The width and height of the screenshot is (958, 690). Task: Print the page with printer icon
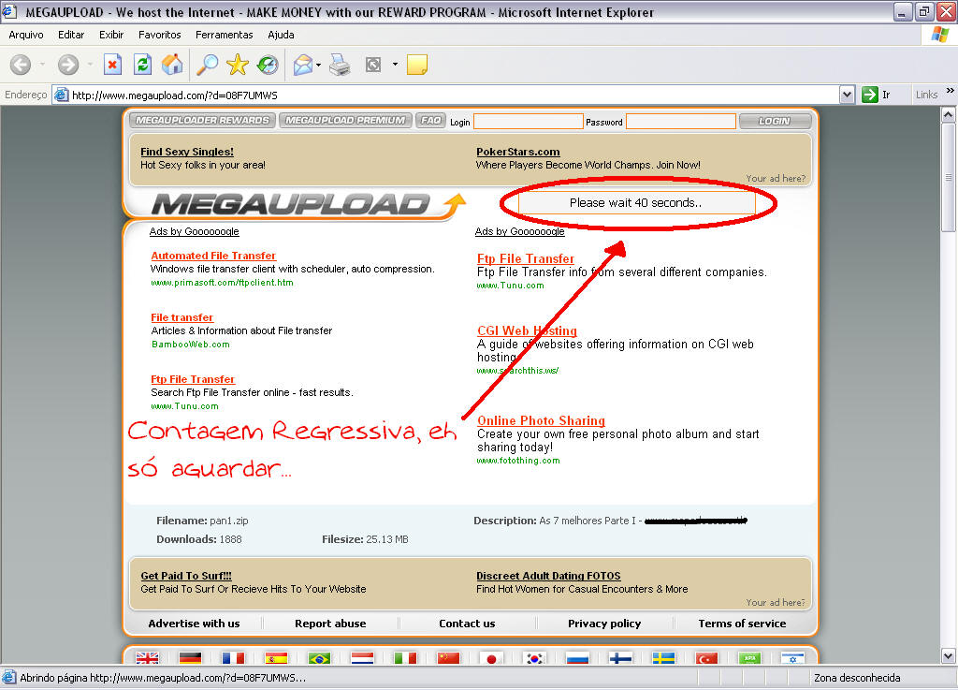tap(340, 65)
